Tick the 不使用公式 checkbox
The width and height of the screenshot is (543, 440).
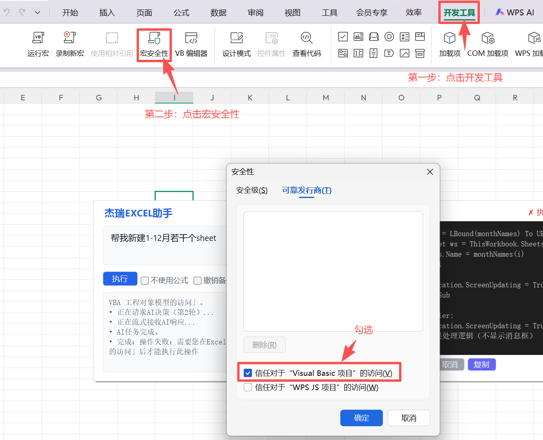coord(145,281)
